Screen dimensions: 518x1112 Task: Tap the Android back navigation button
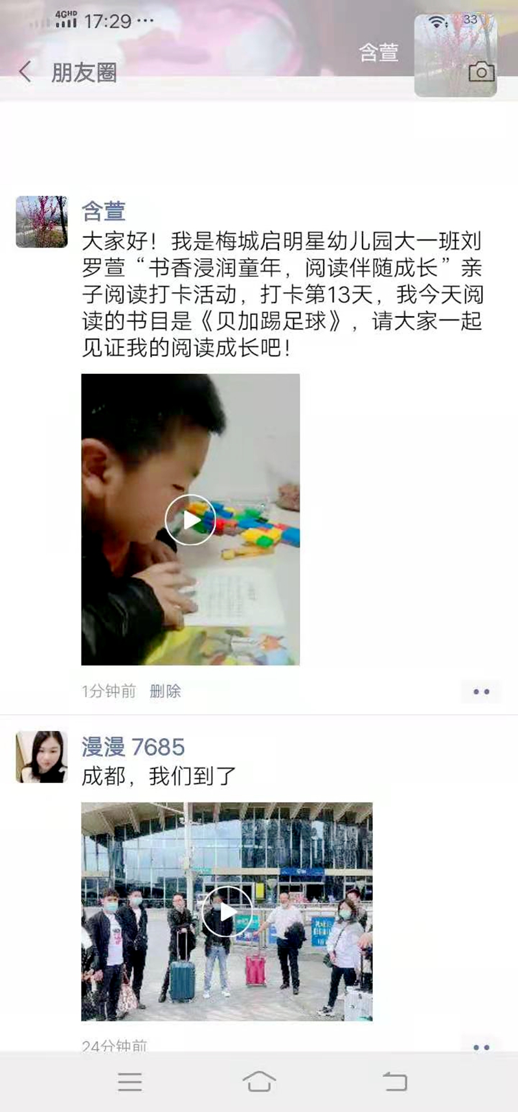click(394, 1082)
